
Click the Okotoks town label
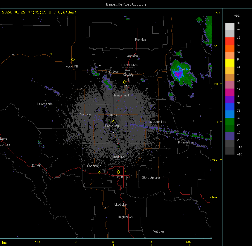tap(120, 205)
